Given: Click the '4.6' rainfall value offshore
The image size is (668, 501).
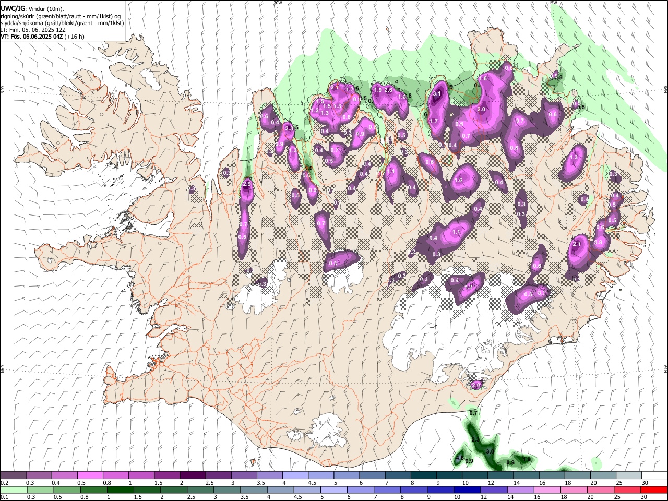Looking at the screenshot, I should point(460,458).
